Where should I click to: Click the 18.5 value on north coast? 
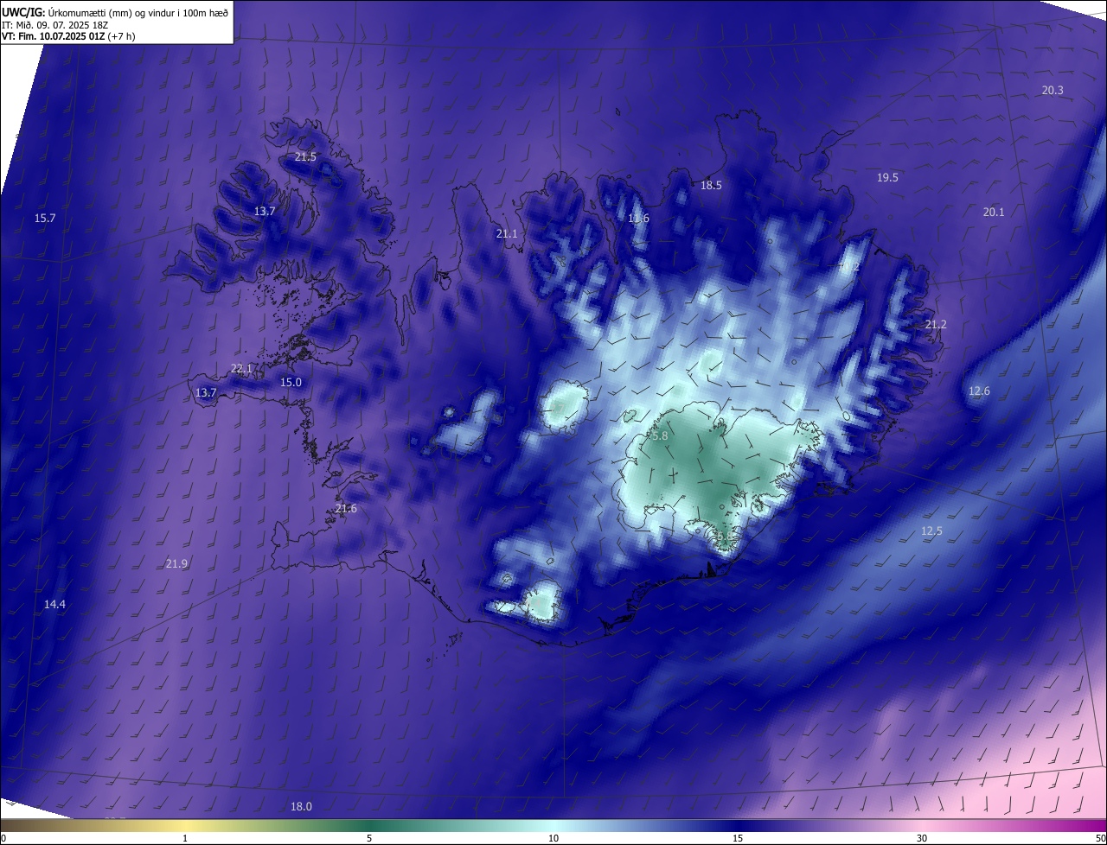(711, 185)
